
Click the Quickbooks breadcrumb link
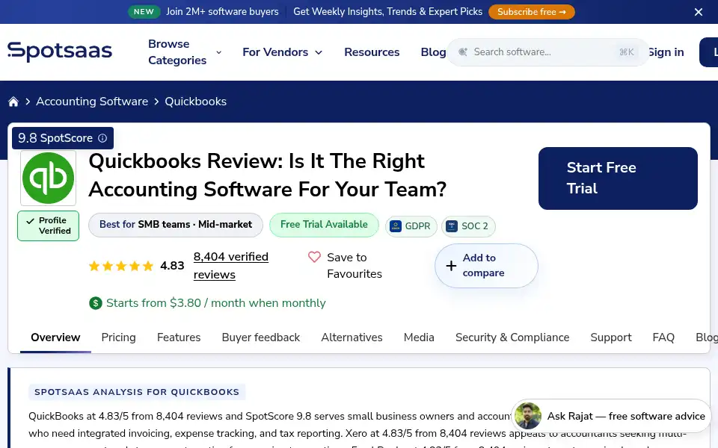pos(195,102)
